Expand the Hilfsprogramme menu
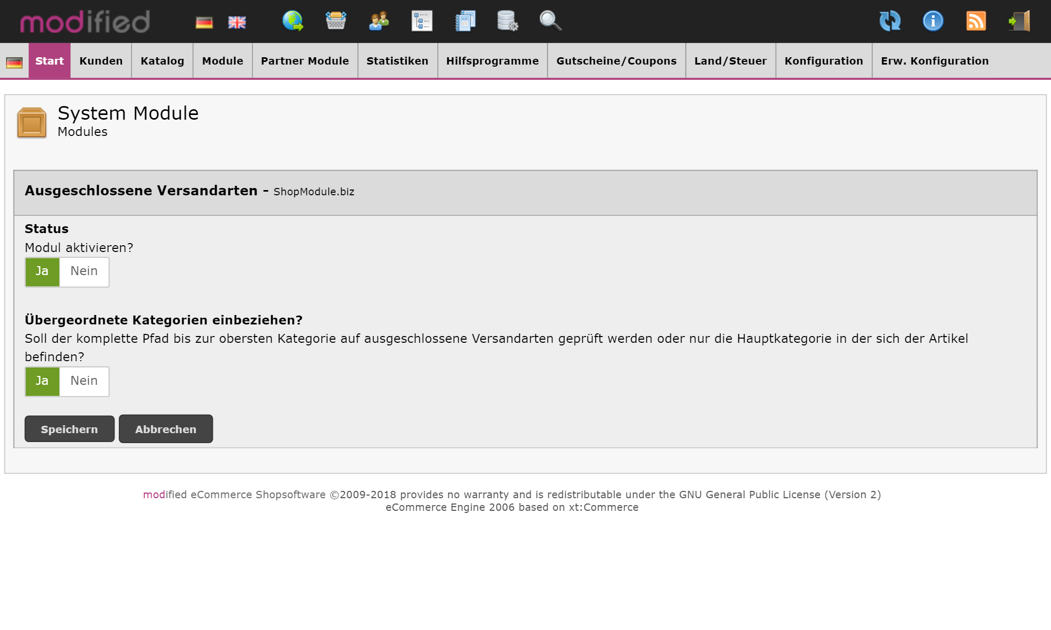Screen dimensions: 1051x630 492,61
